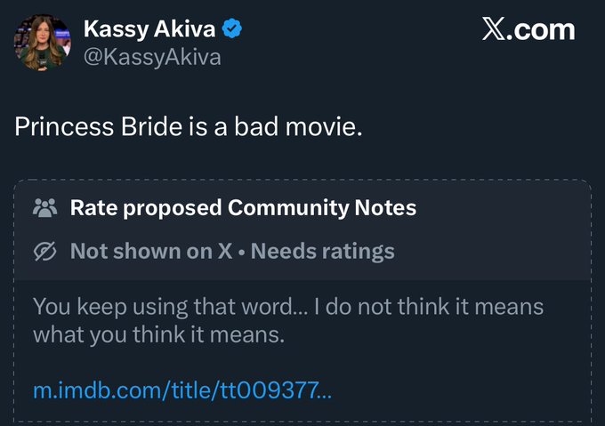Click the X glyph in the logo
605x426 pixels.
click(x=496, y=29)
